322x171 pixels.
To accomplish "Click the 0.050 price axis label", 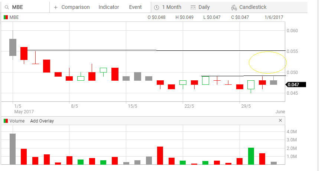I will tap(292, 73).
